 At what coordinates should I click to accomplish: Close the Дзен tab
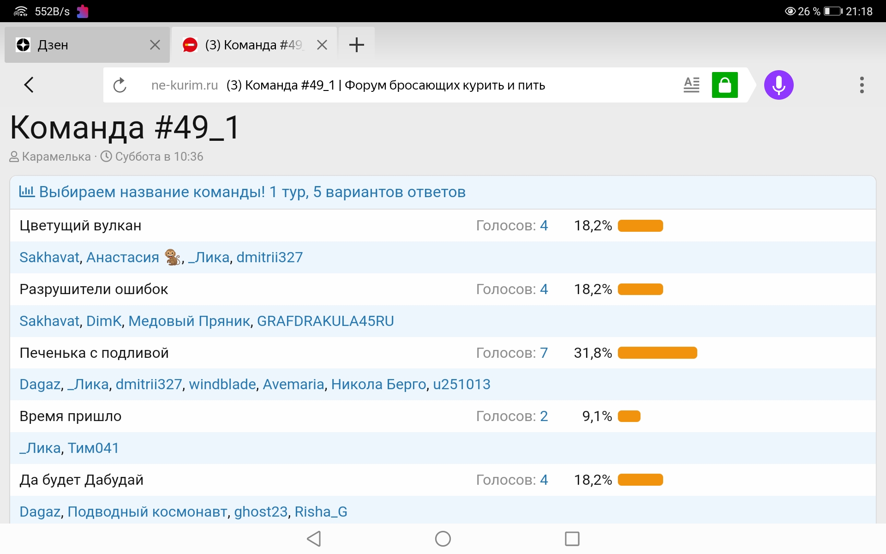pyautogui.click(x=154, y=44)
